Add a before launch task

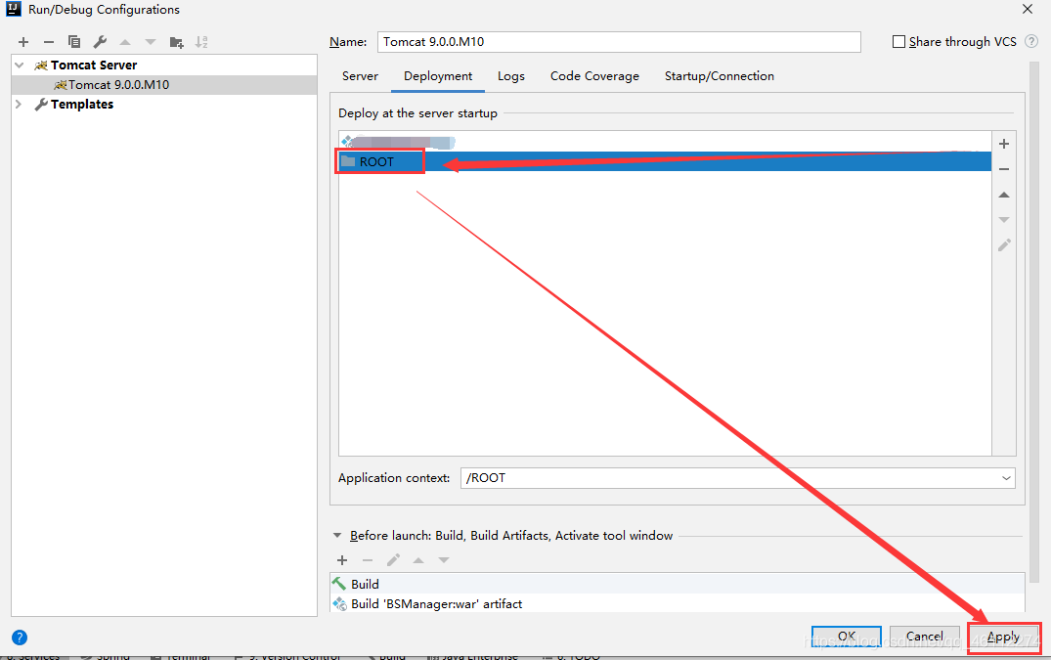coord(342,560)
